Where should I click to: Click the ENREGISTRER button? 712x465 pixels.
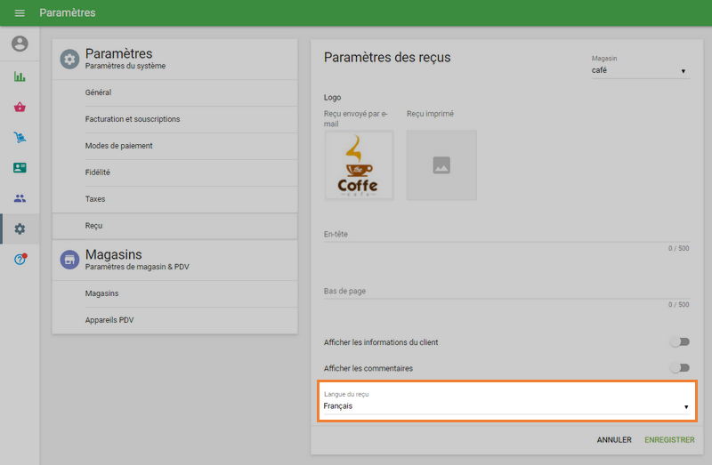pyautogui.click(x=669, y=440)
